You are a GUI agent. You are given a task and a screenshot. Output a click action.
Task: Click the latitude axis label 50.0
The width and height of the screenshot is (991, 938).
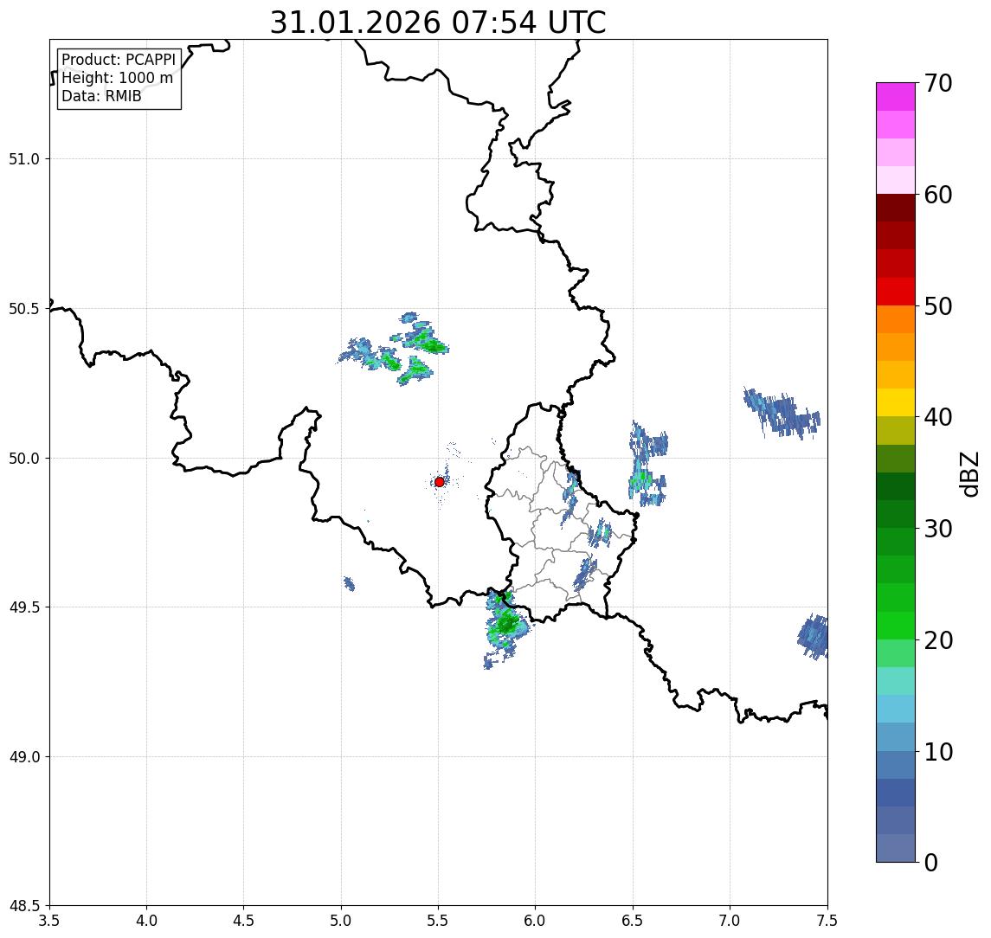pyautogui.click(x=24, y=459)
